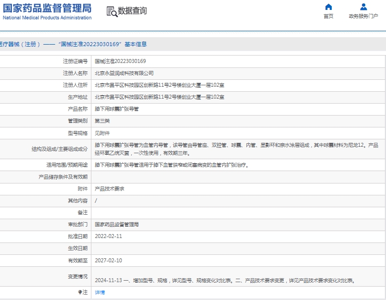Click the 第三类 management category value
Image resolution: width=386 pixels, height=301 pixels.
(102, 121)
